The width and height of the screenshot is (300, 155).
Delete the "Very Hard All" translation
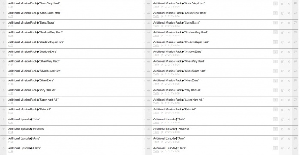click(289, 90)
